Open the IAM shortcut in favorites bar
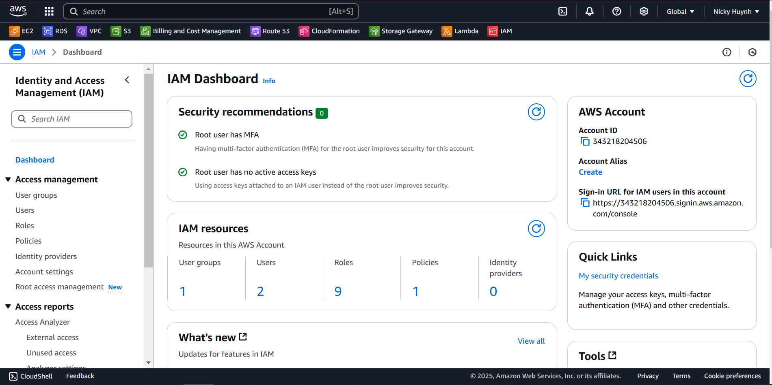Viewport: 772px width, 385px height. point(500,31)
